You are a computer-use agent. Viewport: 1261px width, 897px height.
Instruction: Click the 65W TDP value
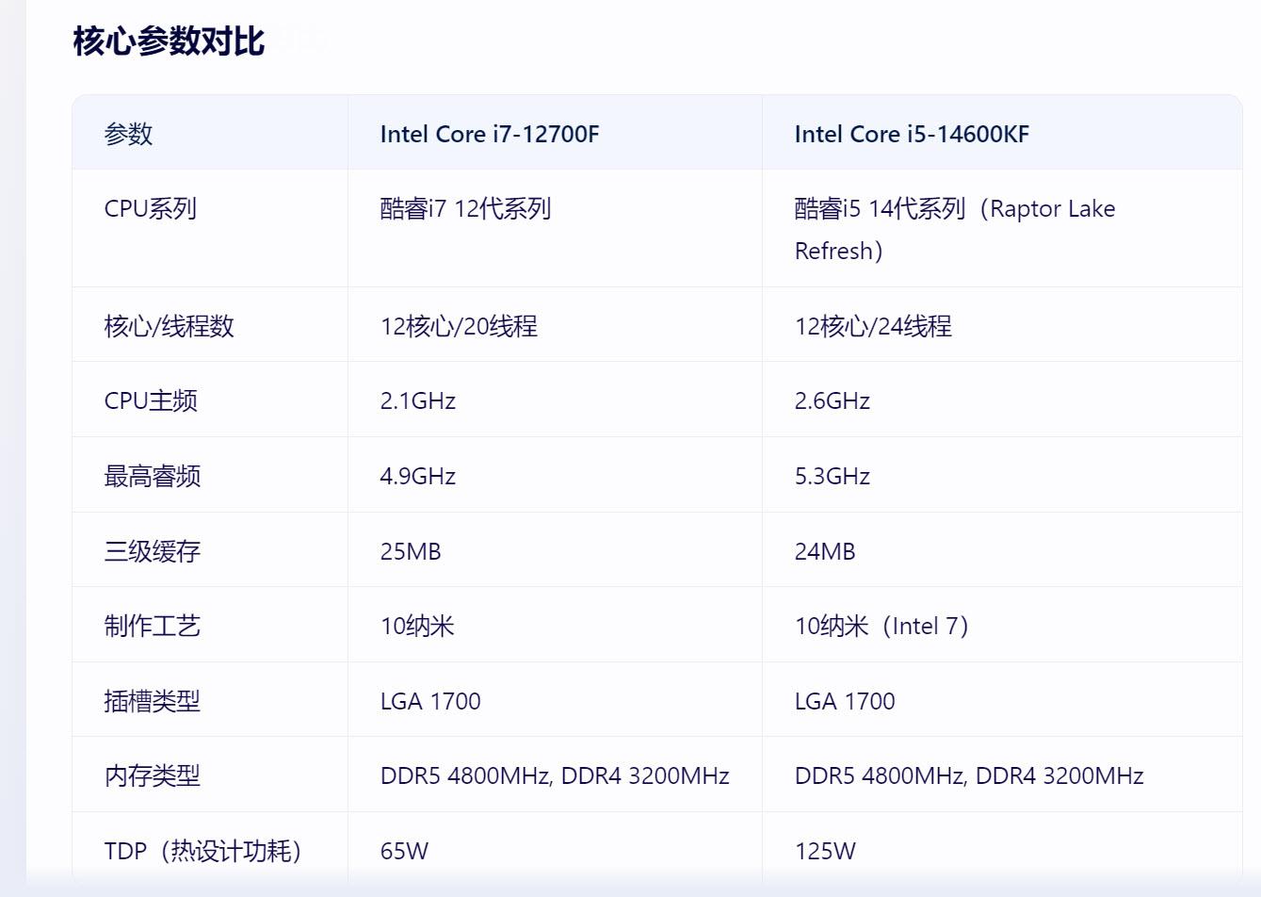(x=404, y=851)
